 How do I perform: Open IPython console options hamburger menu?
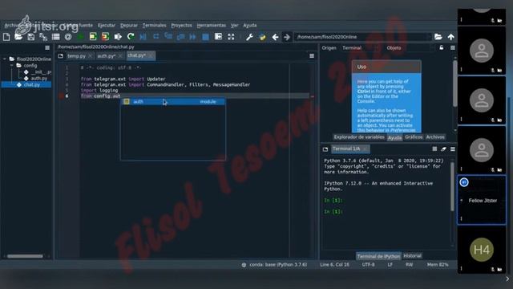point(453,149)
